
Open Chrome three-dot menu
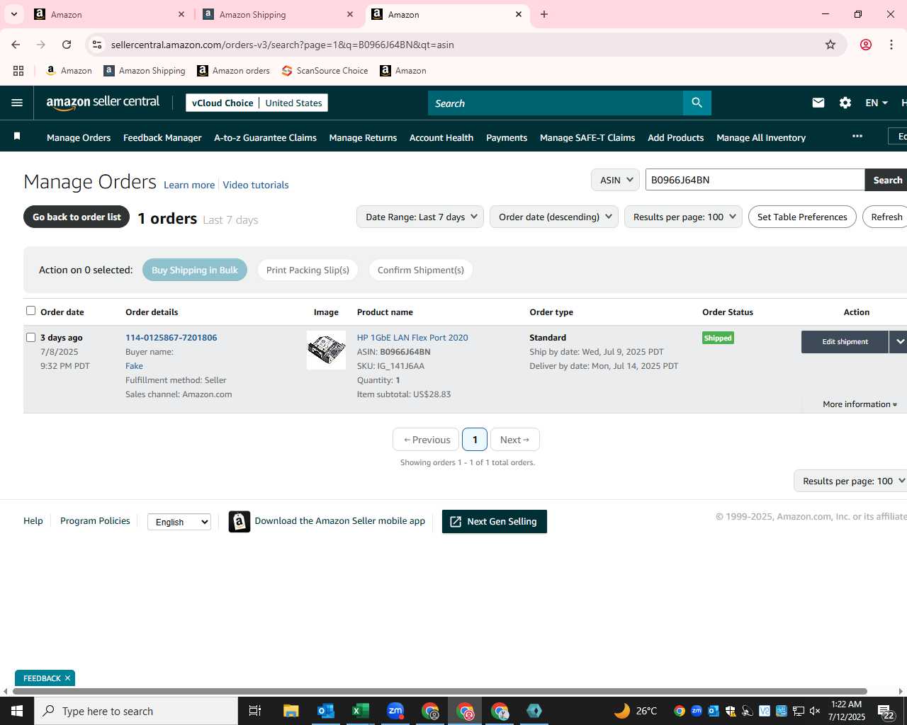(x=891, y=45)
